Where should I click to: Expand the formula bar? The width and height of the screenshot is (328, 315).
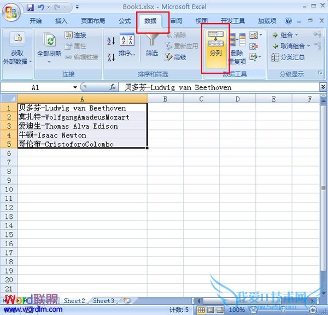323,87
